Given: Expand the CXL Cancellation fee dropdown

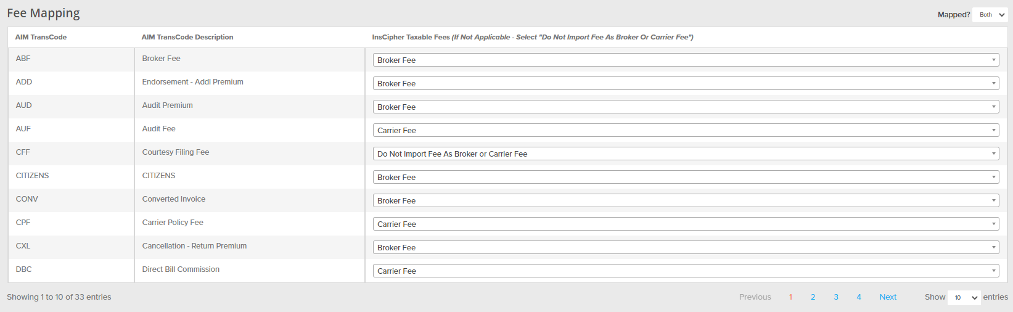Looking at the screenshot, I should [685, 247].
